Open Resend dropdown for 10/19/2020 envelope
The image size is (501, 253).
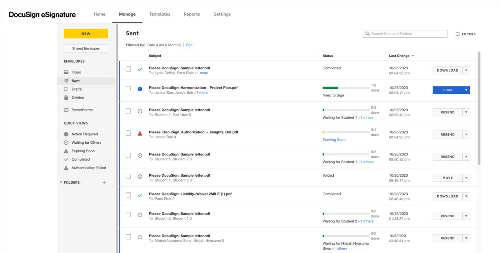467,216
